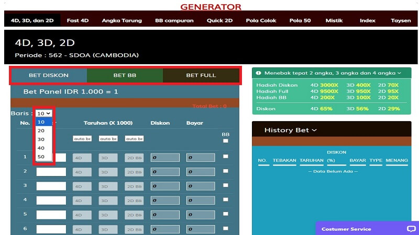The width and height of the screenshot is (419, 235).
Task: Click the Periode : 562 - SDOA (CAMBODIA) text
Action: (x=76, y=55)
